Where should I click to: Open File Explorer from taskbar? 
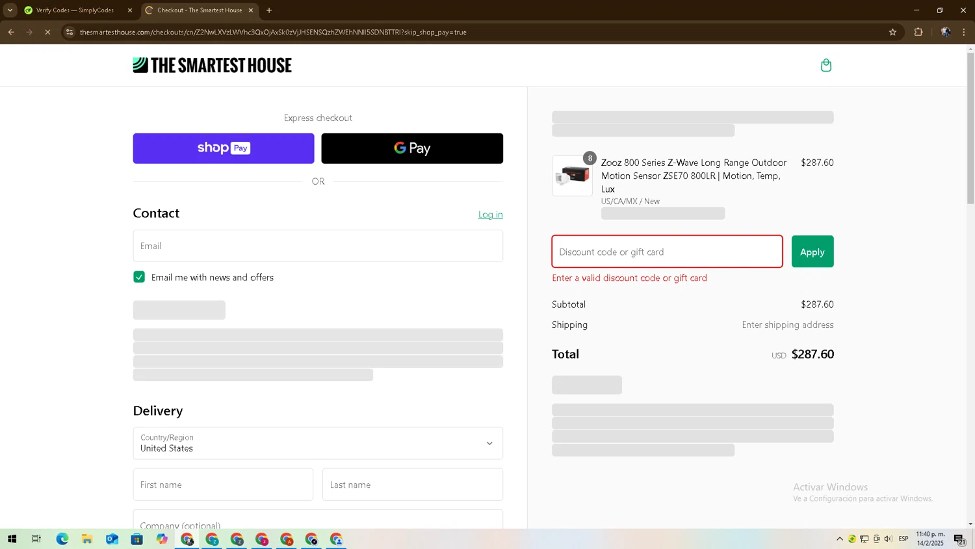coord(87,539)
